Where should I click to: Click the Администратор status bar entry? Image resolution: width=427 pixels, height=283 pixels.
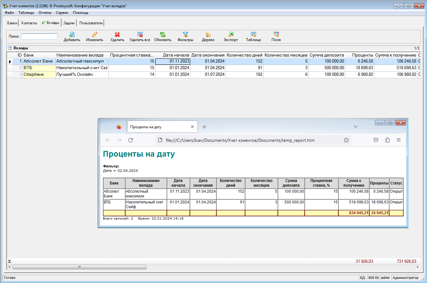(x=405, y=278)
